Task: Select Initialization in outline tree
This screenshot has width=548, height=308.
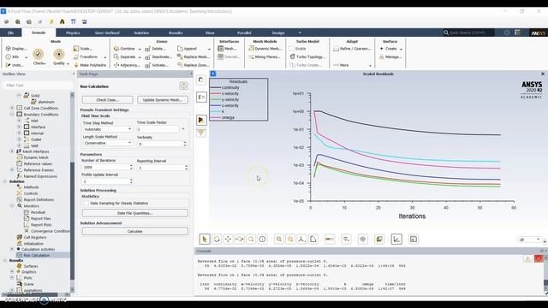Action: click(33, 243)
